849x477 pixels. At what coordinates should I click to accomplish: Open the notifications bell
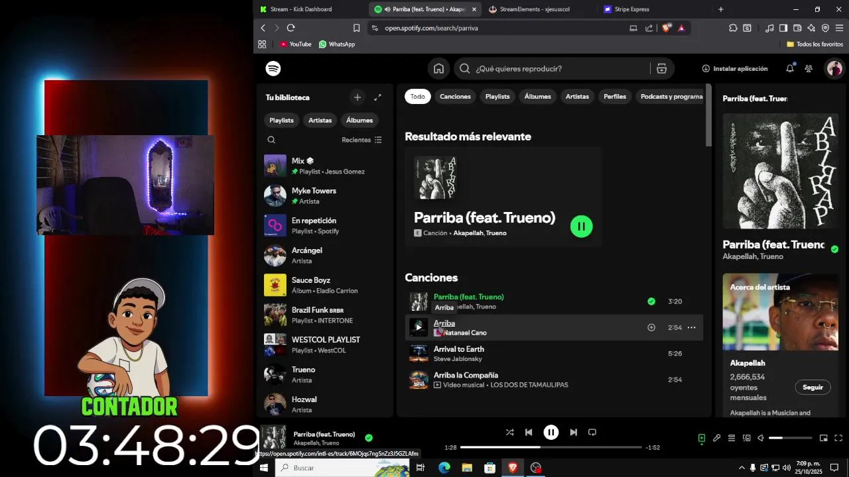790,68
